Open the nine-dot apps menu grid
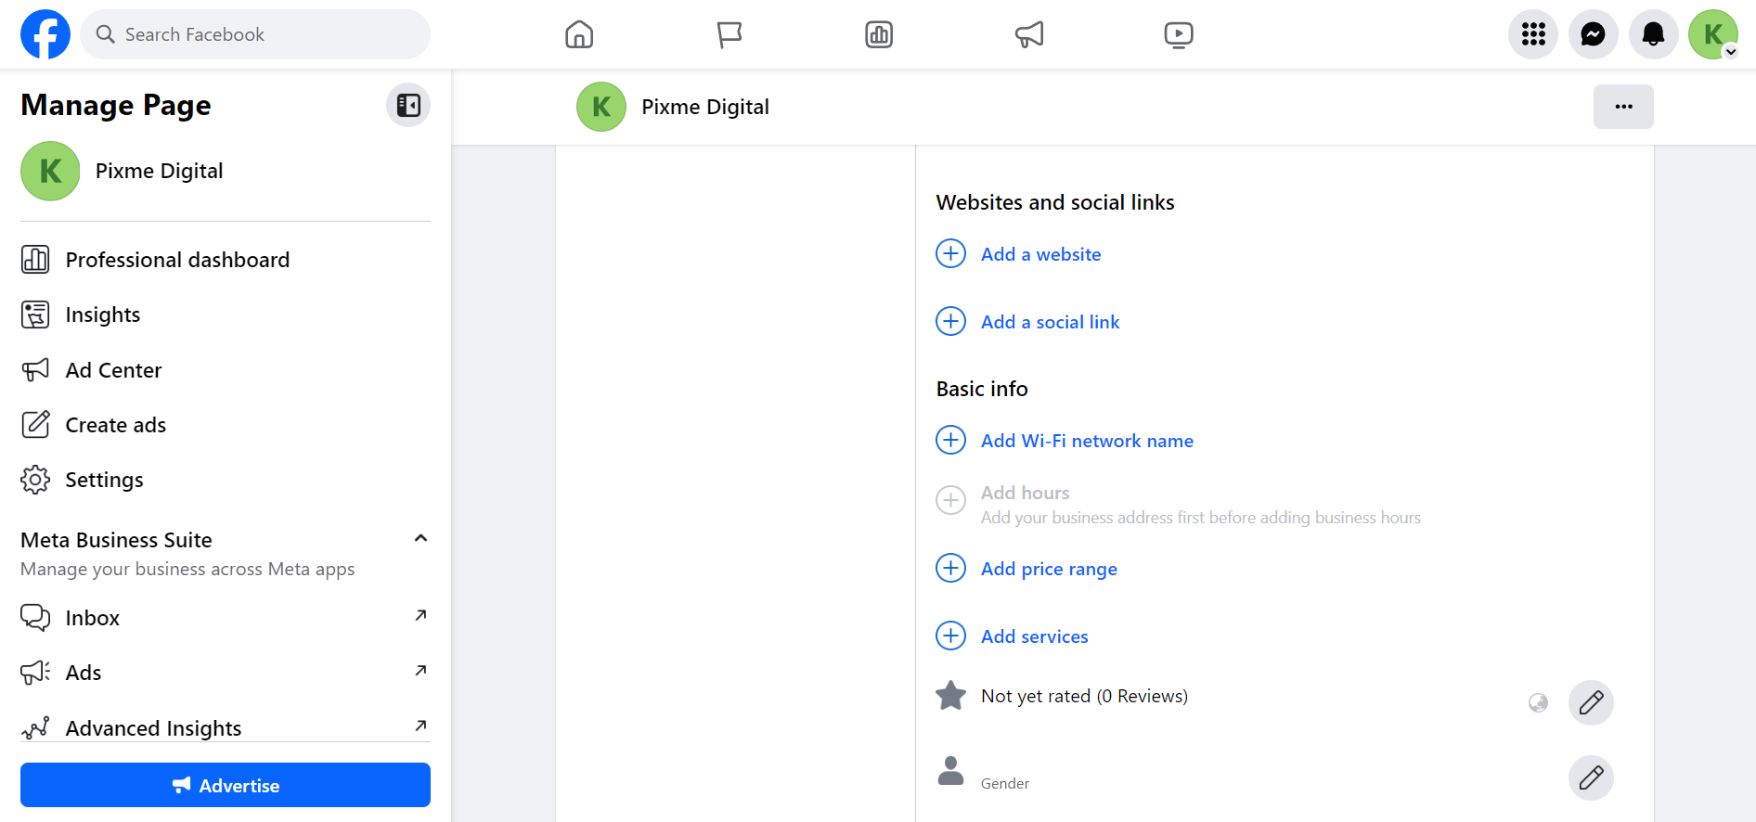Screen dimensions: 1756x822 [x=1533, y=34]
